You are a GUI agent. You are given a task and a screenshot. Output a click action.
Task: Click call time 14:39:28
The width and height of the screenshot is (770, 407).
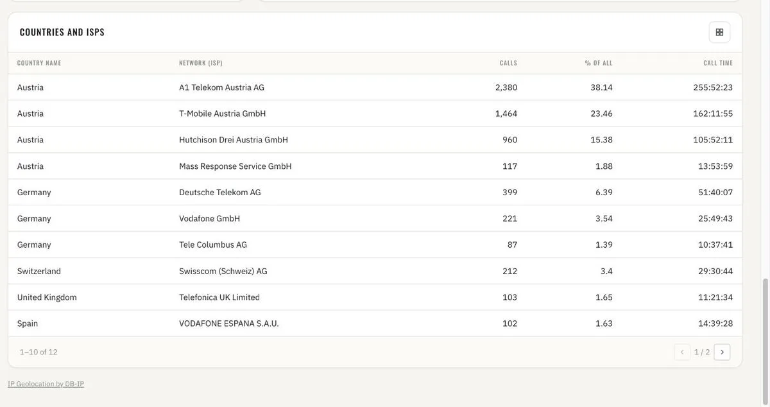click(715, 324)
